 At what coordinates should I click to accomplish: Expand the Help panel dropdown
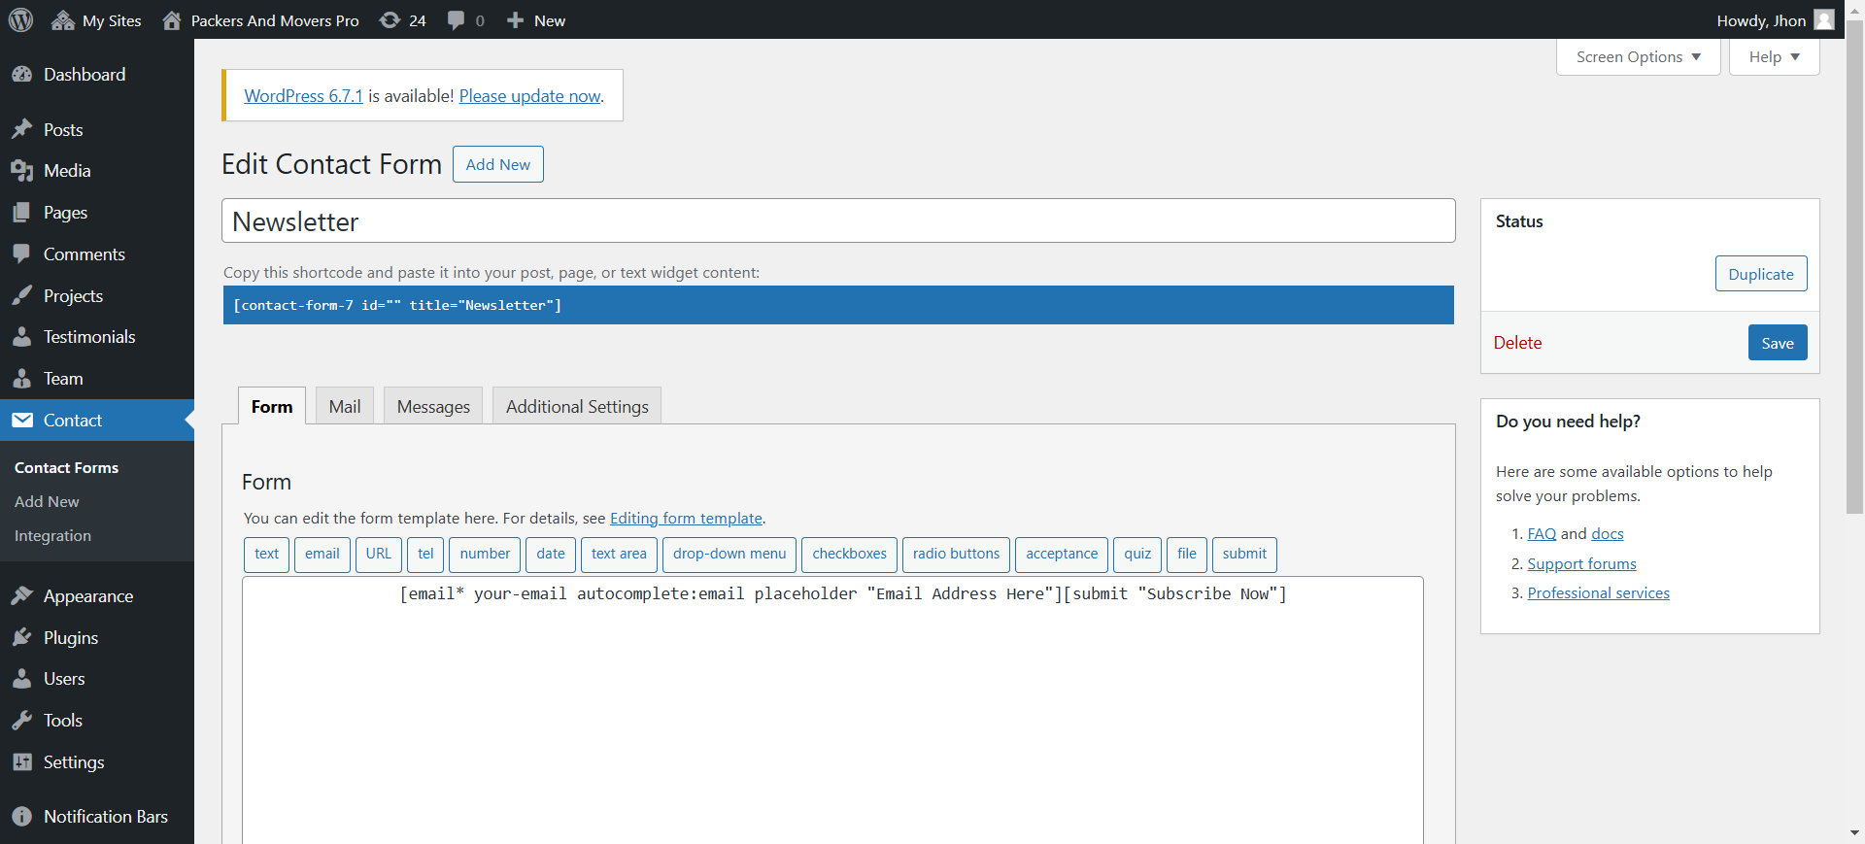click(x=1774, y=57)
